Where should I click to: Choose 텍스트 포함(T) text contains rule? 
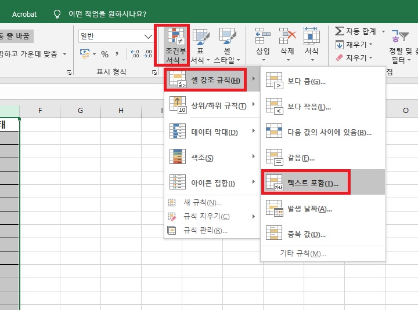point(323,183)
